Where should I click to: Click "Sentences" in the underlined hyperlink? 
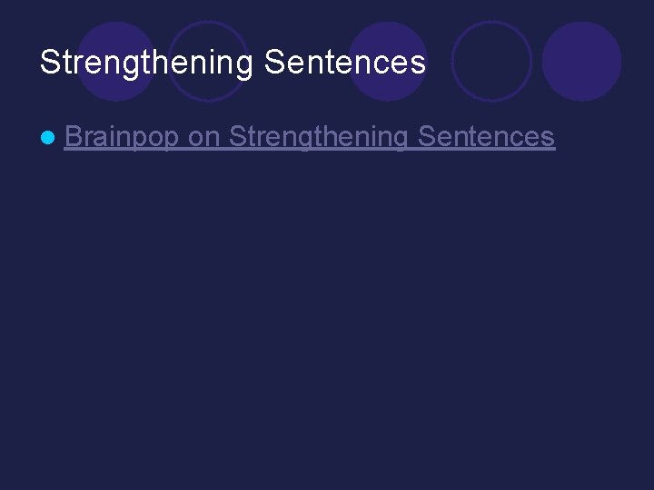[x=486, y=136]
